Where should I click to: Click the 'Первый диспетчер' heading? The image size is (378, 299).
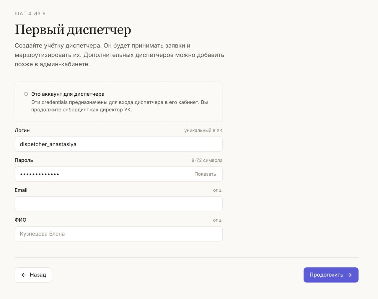pyautogui.click(x=73, y=30)
